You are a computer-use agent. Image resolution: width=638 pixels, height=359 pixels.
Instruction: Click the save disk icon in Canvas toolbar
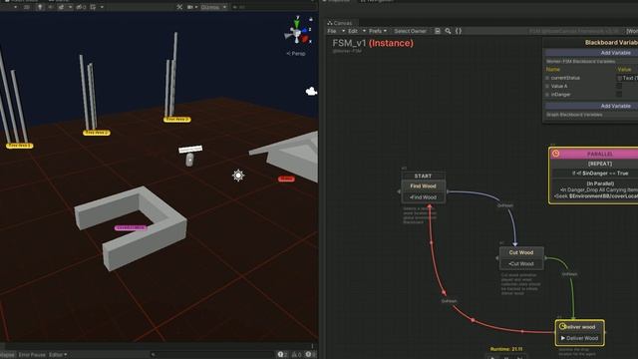[438, 31]
